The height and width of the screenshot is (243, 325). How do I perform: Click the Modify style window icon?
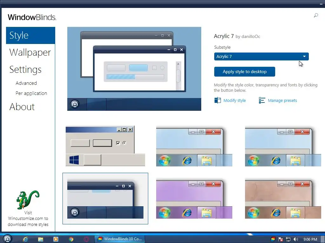coord(217,100)
